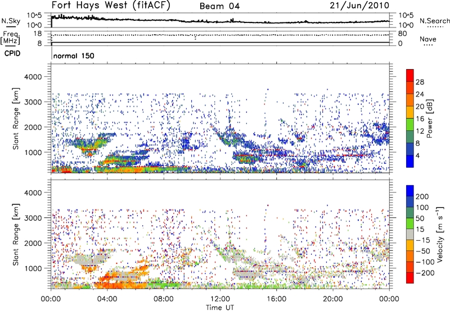Click the '08:00' time axis label
This screenshot has width=450, height=311.
(x=164, y=299)
